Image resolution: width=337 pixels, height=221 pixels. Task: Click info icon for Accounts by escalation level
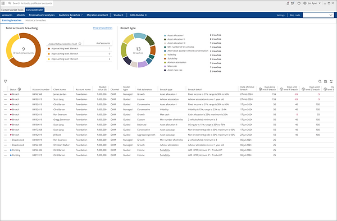coord(80,44)
